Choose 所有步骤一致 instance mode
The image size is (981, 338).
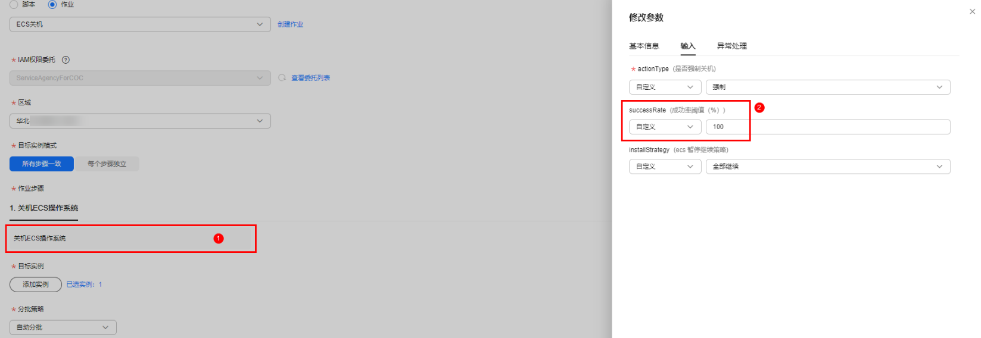pyautogui.click(x=42, y=164)
